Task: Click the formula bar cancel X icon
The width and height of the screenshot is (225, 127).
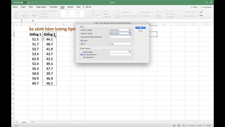Action: pyautogui.click(x=25, y=21)
